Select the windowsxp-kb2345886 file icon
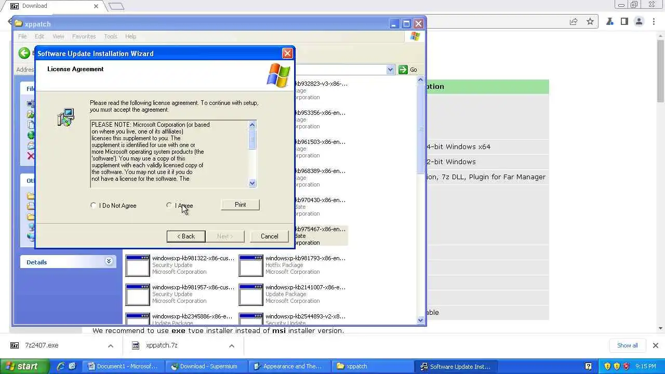 point(137,319)
